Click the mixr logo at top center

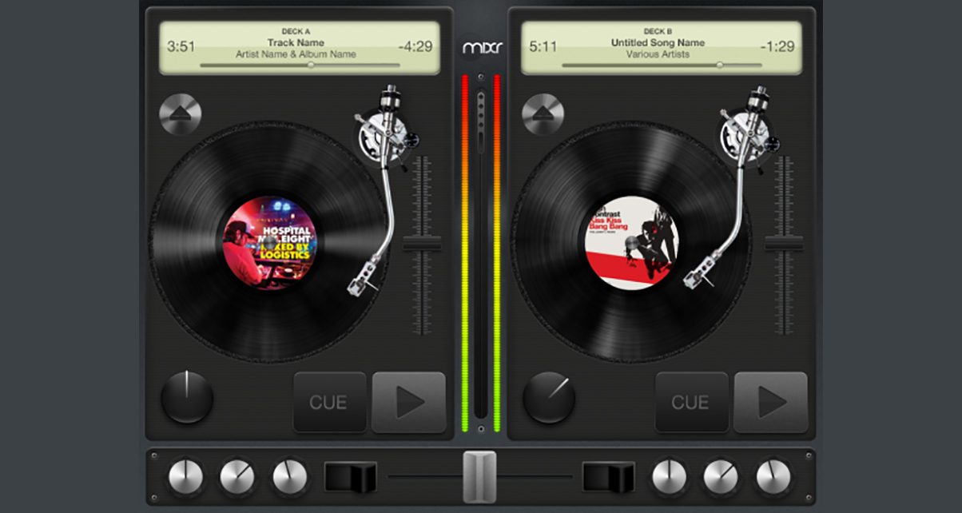pyautogui.click(x=482, y=47)
